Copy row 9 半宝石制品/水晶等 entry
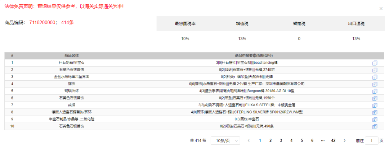The image size is (389, 148). tap(375, 120)
